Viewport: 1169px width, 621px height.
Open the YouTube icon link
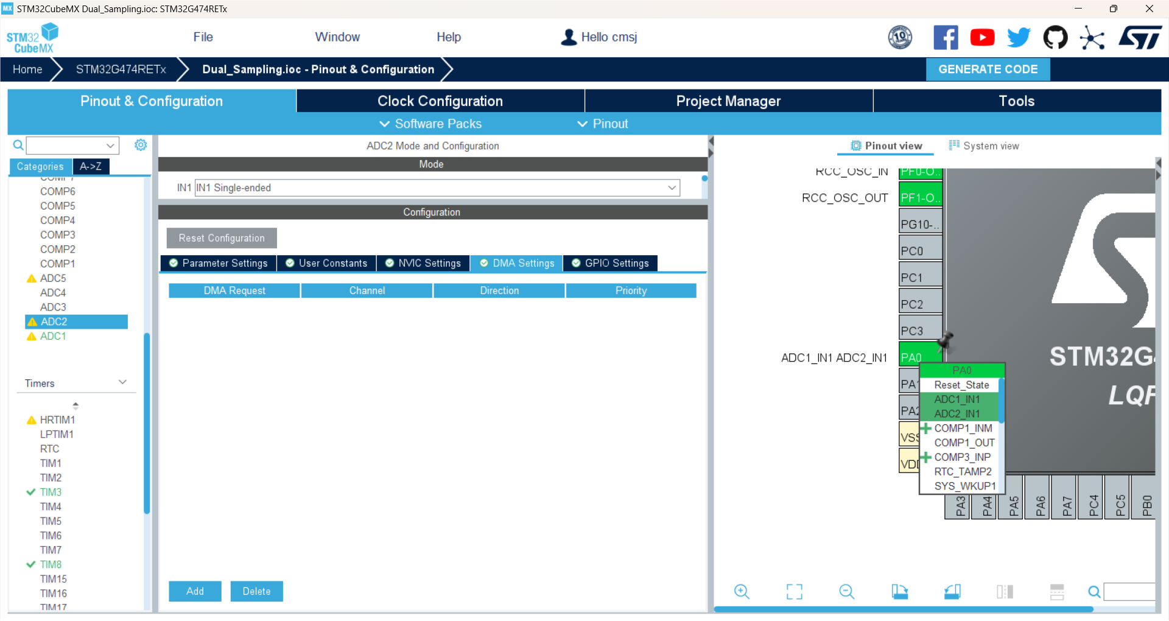(982, 38)
